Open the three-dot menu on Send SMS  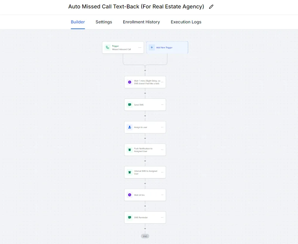pos(162,105)
